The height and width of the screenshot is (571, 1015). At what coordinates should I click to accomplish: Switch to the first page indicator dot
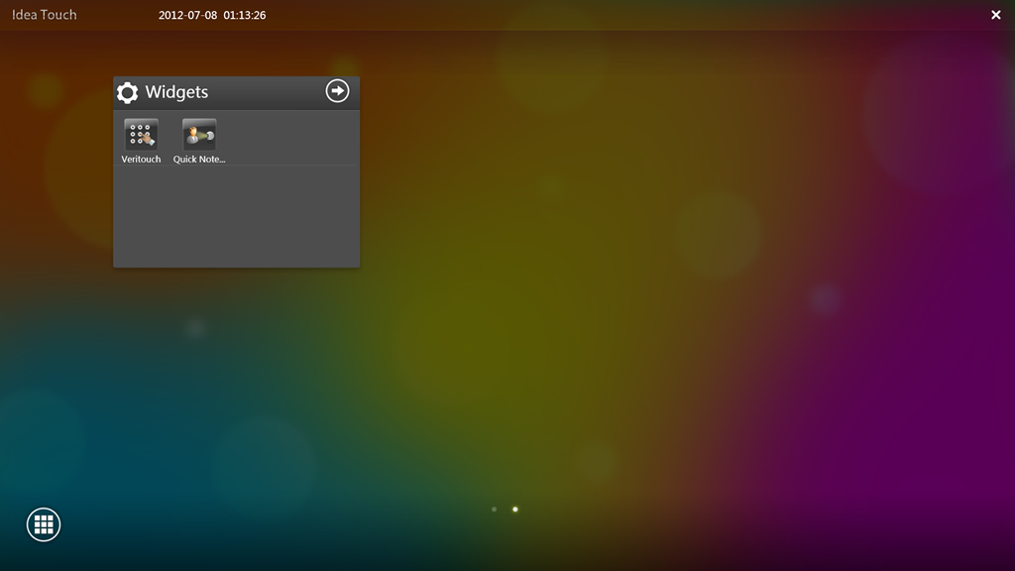point(494,510)
